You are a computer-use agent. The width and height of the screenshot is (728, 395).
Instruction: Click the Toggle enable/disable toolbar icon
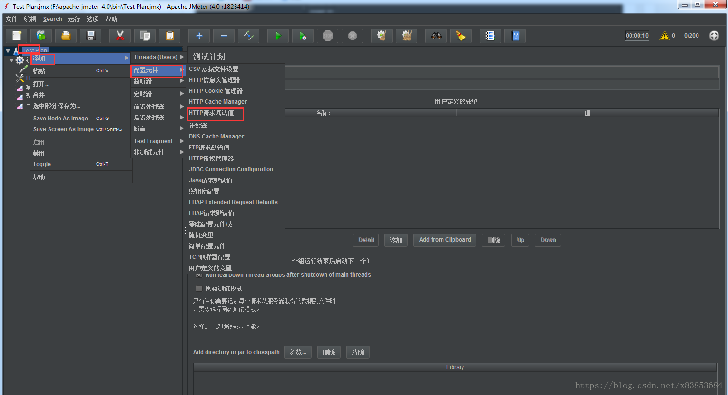click(248, 36)
